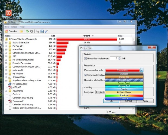Sort by clicking the Size column header
The height and width of the screenshot is (135, 168).
tap(53, 36)
